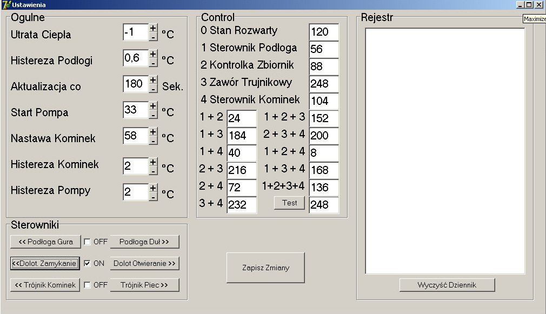The width and height of the screenshot is (546, 314).
Task: Select the 0 Stan Rozwarty input field
Action: point(323,32)
